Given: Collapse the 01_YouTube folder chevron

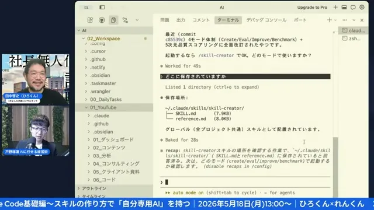Looking at the screenshot, I should click(x=86, y=107).
